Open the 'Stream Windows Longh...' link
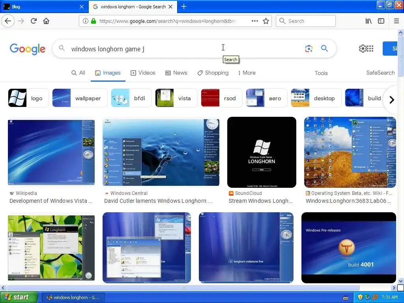The width and height of the screenshot is (404, 303). [x=260, y=201]
